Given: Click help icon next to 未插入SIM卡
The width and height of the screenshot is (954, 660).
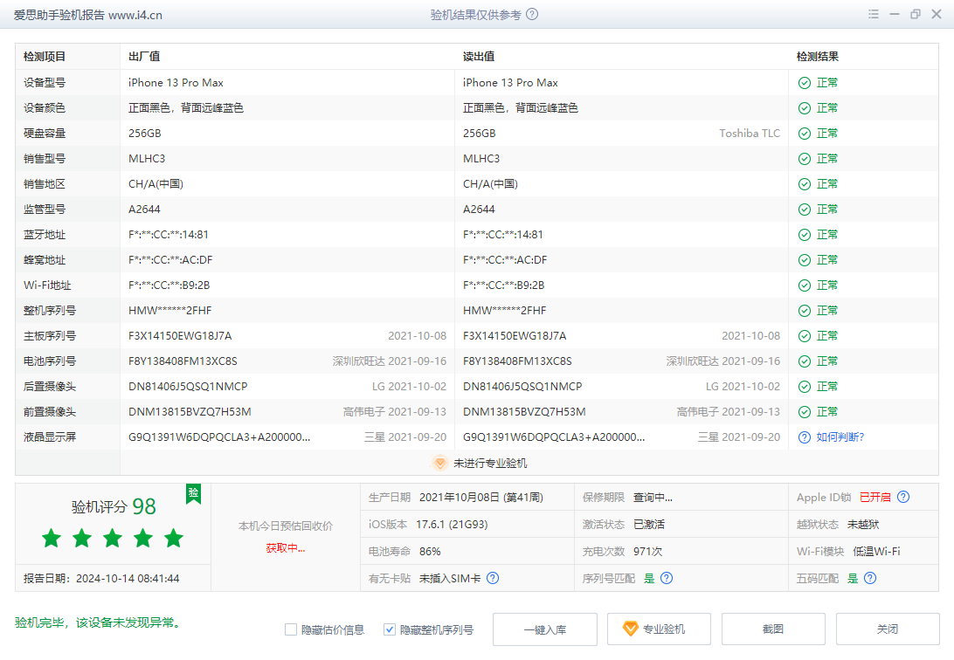Looking at the screenshot, I should [x=493, y=578].
